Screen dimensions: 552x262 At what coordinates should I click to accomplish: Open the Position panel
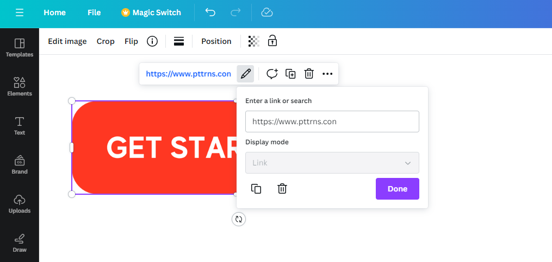point(216,41)
